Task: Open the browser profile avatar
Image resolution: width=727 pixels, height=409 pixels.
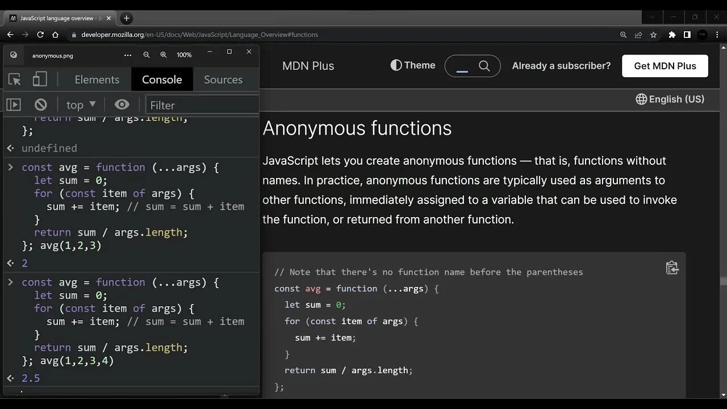Action: tap(703, 35)
